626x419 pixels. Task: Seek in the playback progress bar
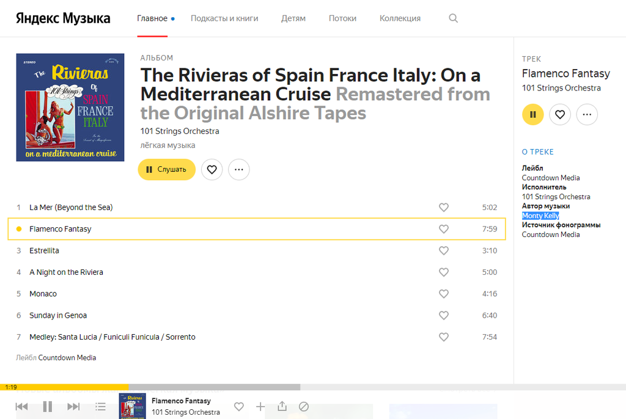pyautogui.click(x=313, y=387)
